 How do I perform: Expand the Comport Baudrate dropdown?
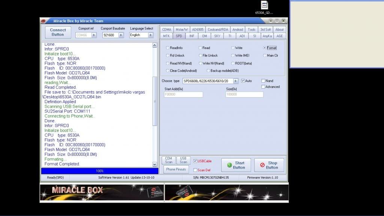click(121, 35)
